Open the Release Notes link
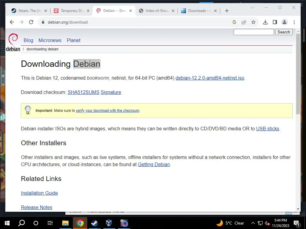Screen dimensions: 306x229 (36, 207)
